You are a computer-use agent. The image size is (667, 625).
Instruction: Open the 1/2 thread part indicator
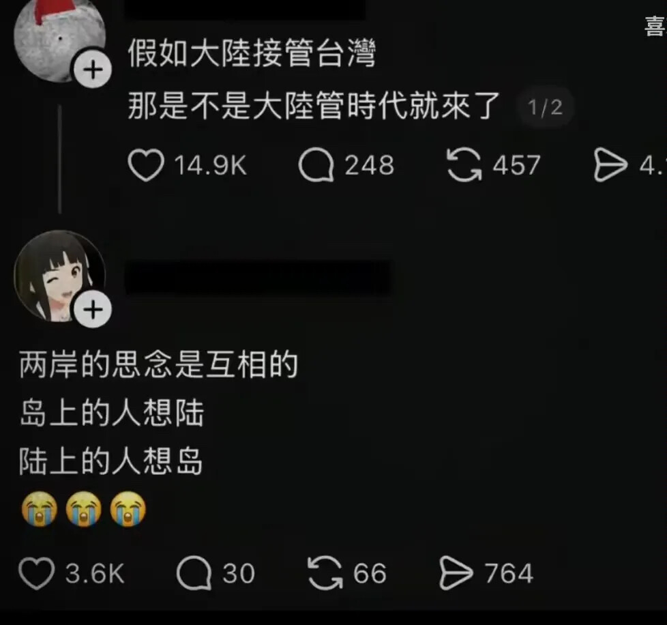pos(545,108)
